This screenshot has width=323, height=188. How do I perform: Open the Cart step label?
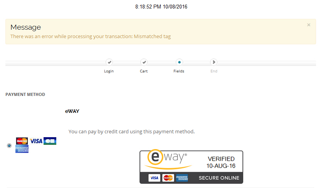pos(144,71)
